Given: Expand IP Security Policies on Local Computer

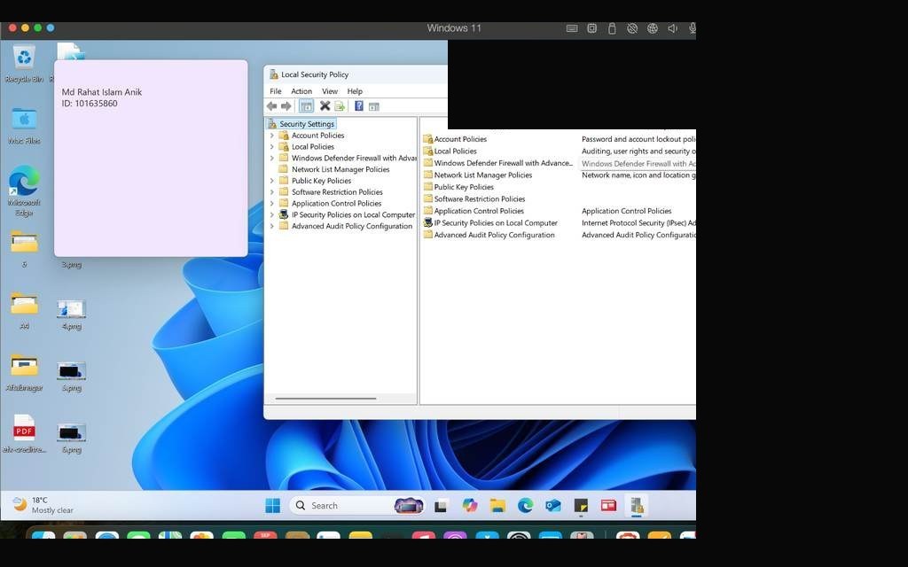Looking at the screenshot, I should pos(272,214).
